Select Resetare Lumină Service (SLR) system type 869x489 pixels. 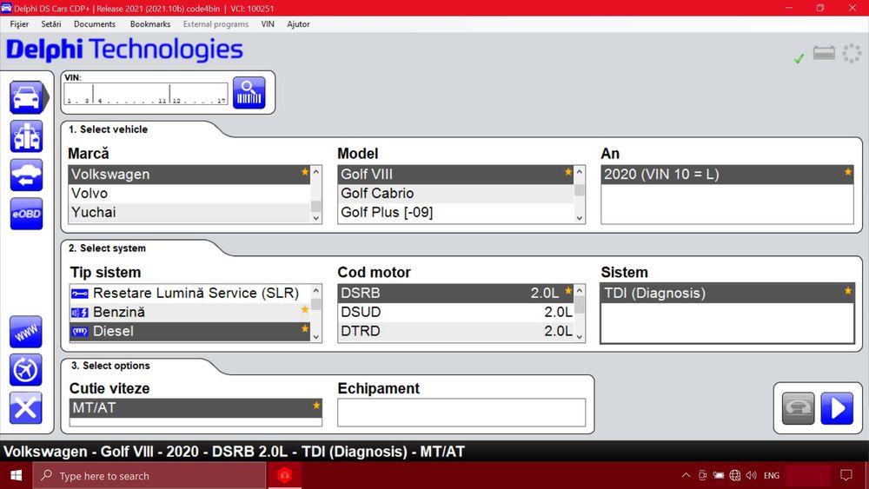click(x=189, y=293)
